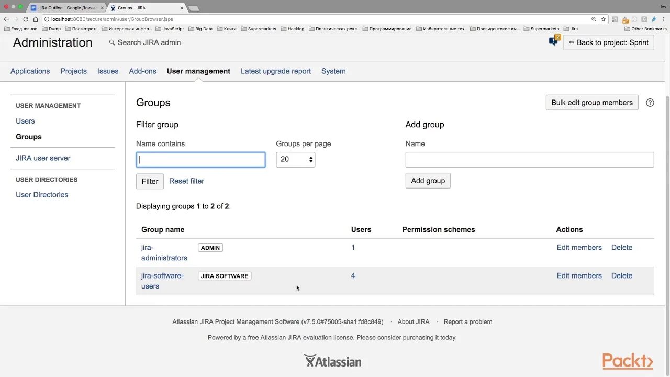Select Groups in sidebar

[29, 137]
